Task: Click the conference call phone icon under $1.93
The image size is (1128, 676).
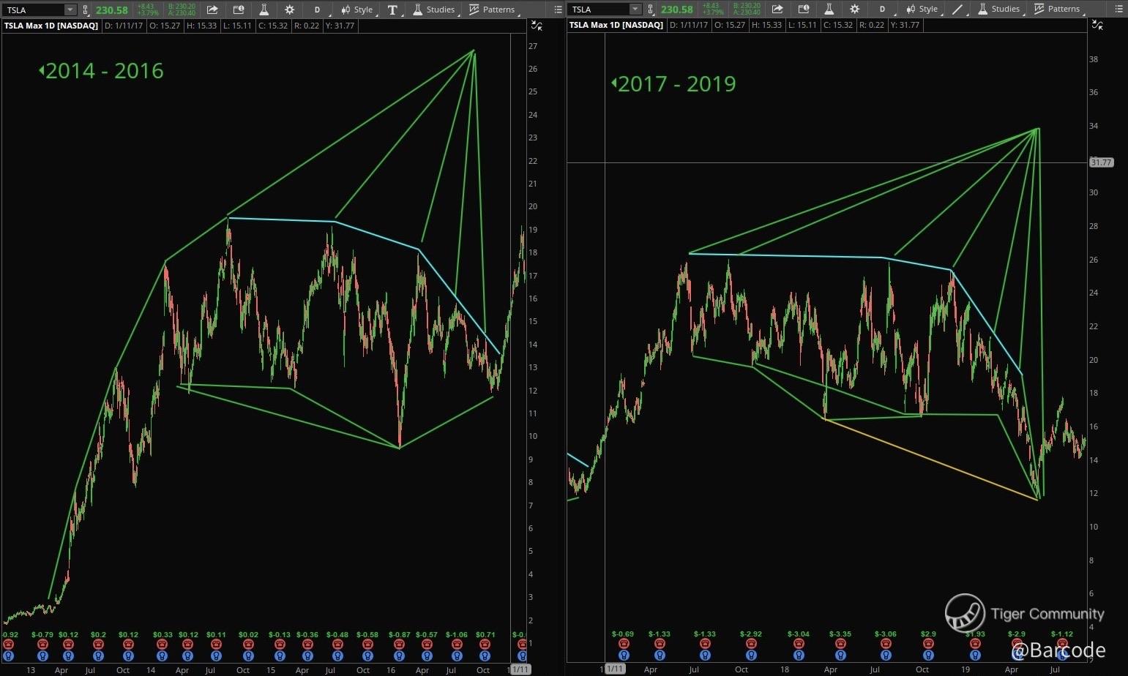Action: [x=975, y=644]
